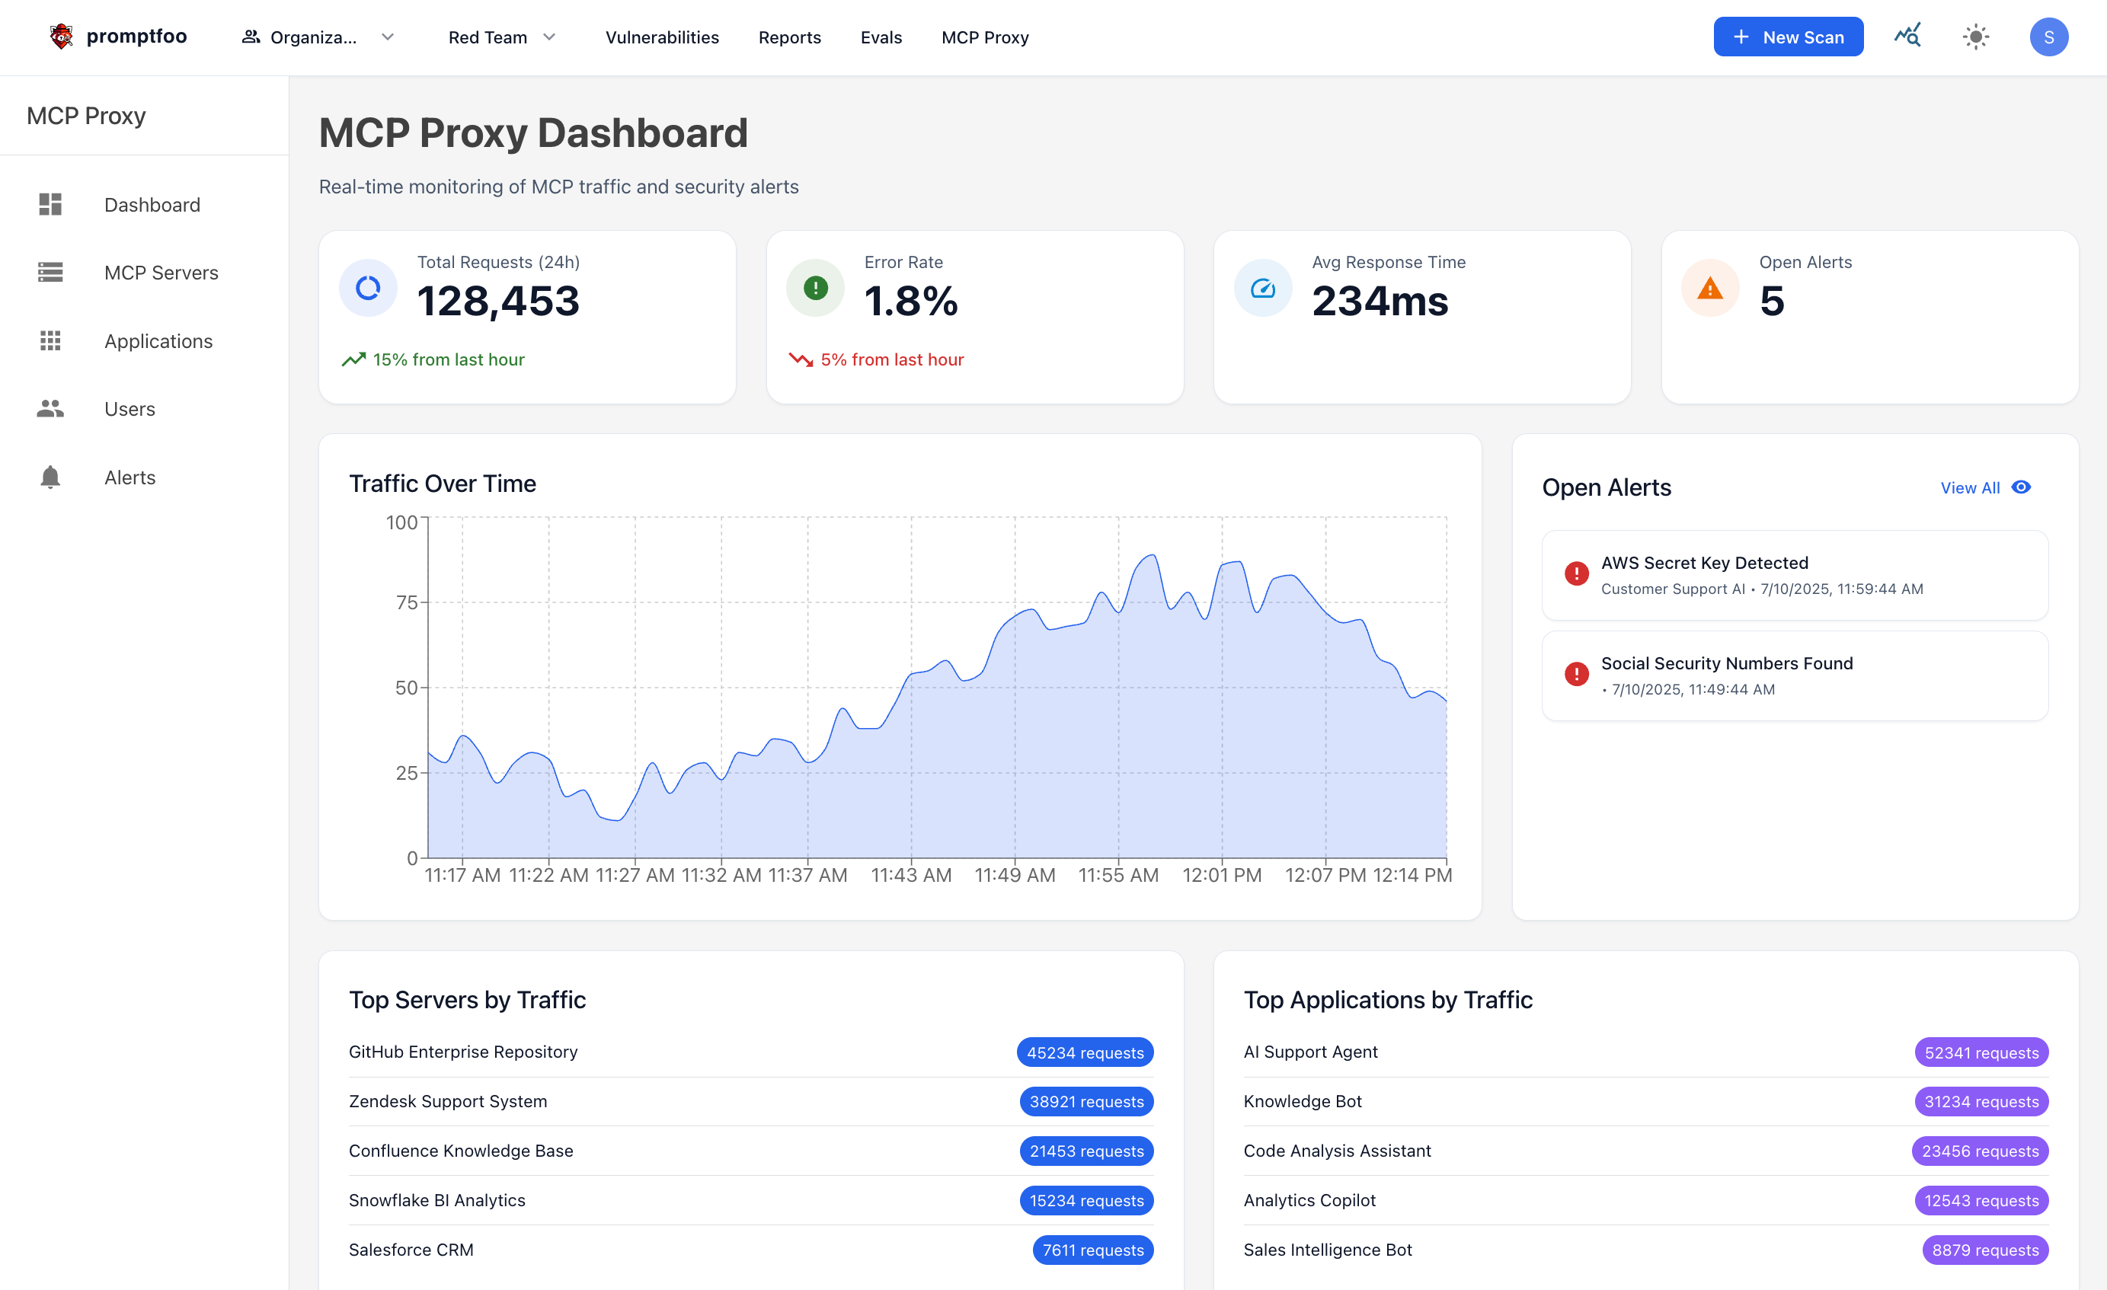Image resolution: width=2107 pixels, height=1290 pixels.
Task: Click the AWS Secret Key Detected alert indicator
Action: tap(1576, 573)
